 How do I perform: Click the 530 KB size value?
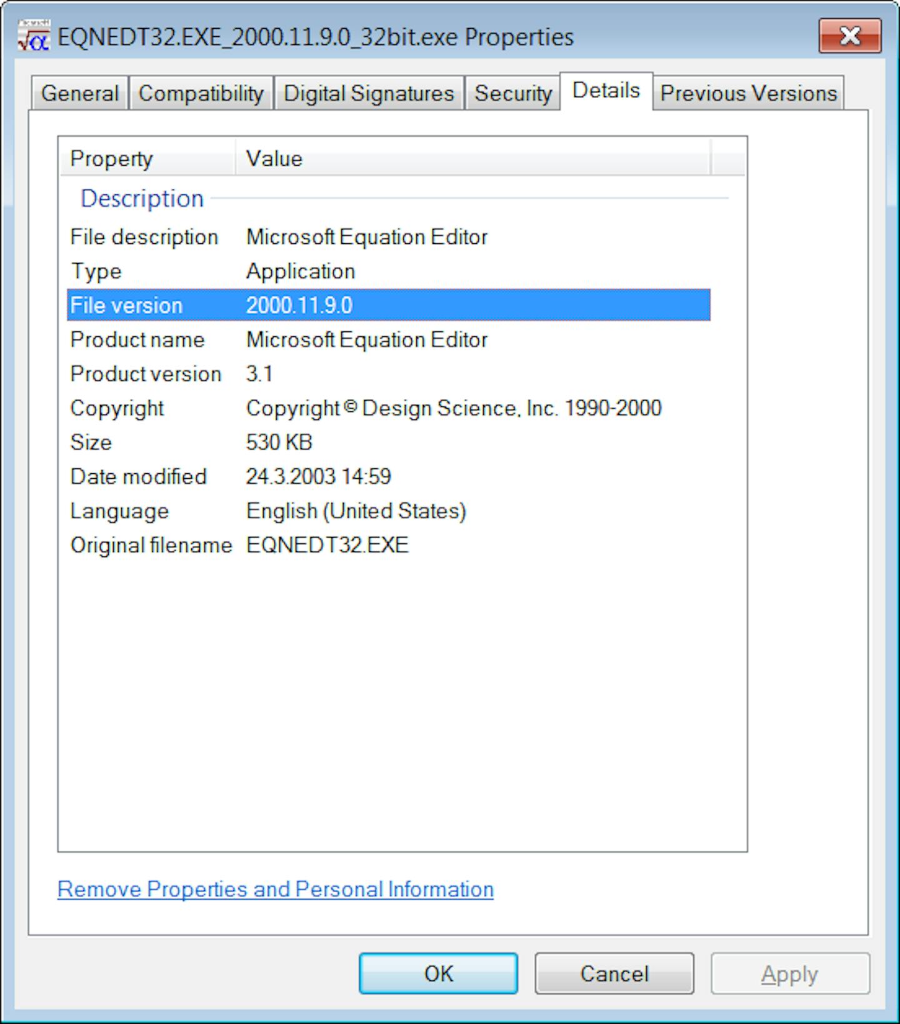(279, 442)
